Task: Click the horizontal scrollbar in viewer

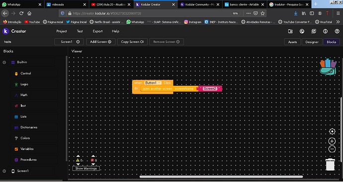Action: click(x=221, y=177)
